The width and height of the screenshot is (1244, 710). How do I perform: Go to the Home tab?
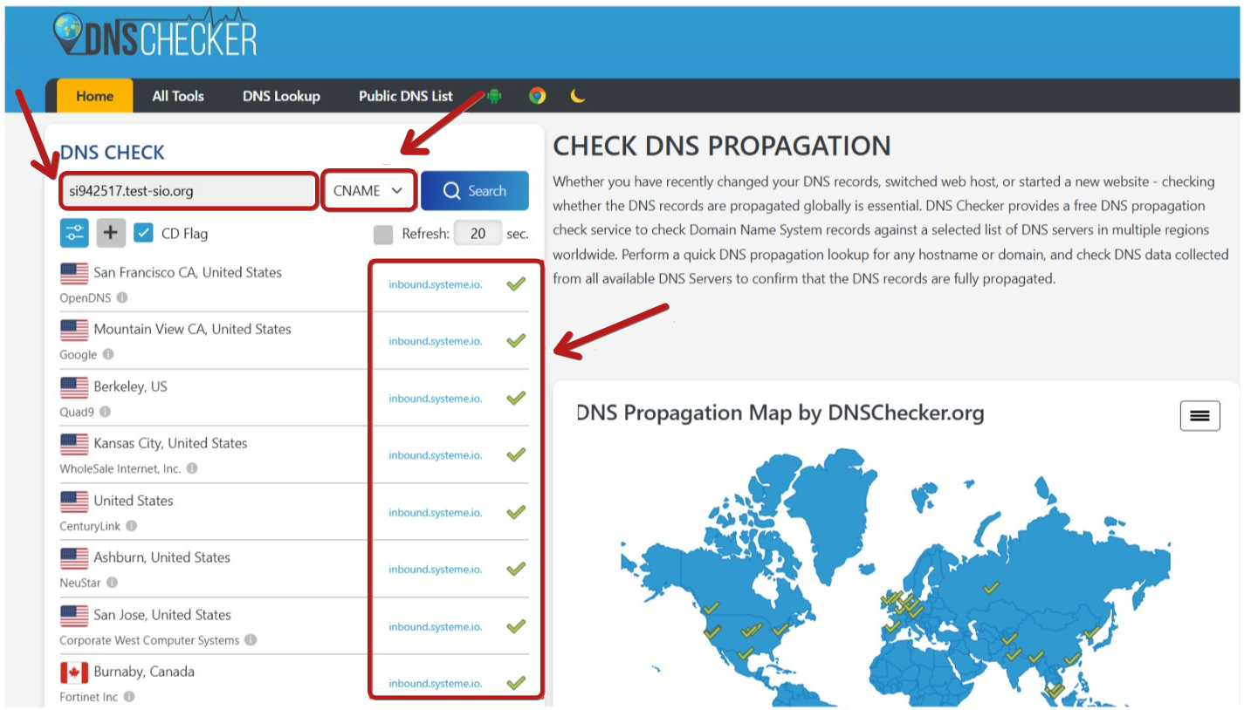(94, 96)
